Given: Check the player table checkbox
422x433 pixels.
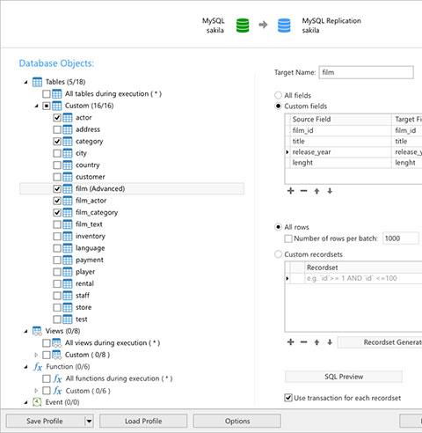Looking at the screenshot, I should tap(57, 272).
